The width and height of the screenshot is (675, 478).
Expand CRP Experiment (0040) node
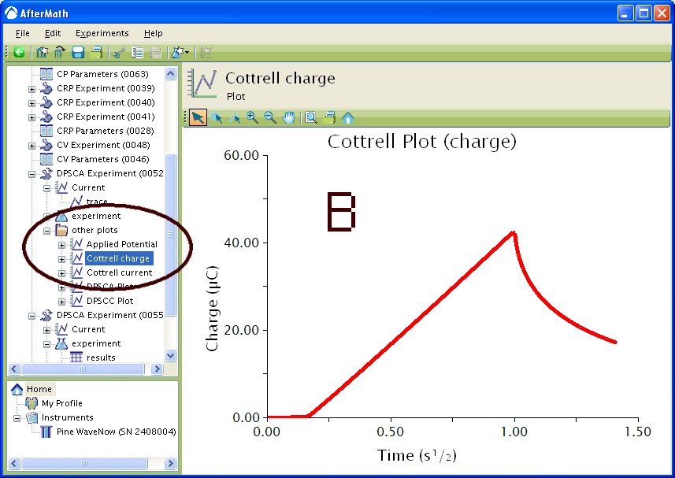point(32,104)
